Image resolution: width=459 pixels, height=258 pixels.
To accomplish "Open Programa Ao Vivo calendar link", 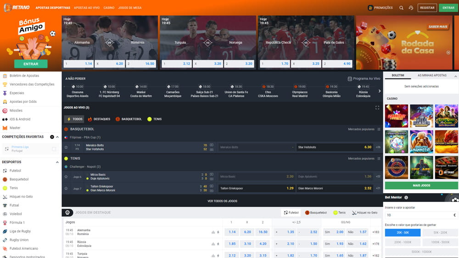I will point(364,79).
